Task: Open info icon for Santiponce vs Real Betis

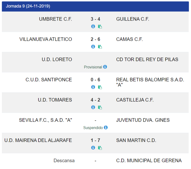Action: pyautogui.click(x=93, y=87)
